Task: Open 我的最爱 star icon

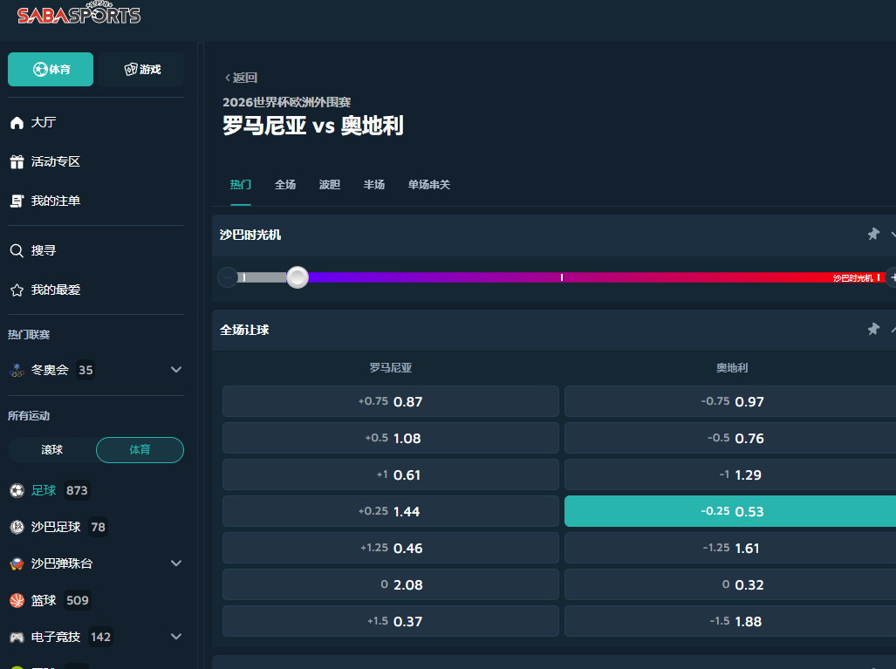Action: 17,290
